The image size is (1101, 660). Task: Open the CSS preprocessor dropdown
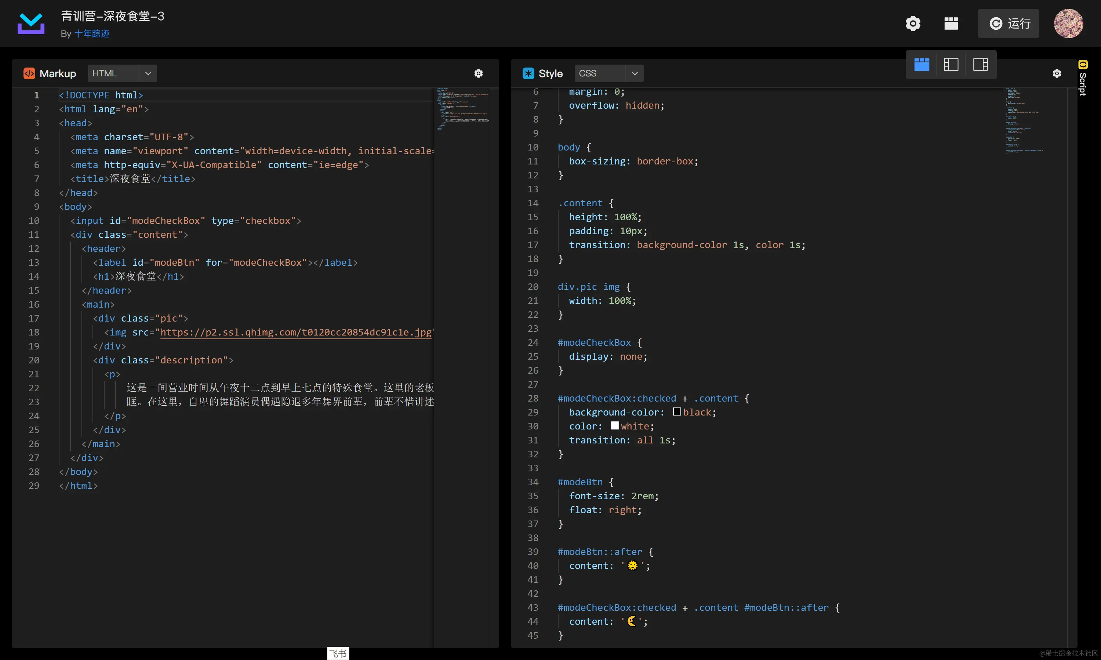pyautogui.click(x=608, y=73)
